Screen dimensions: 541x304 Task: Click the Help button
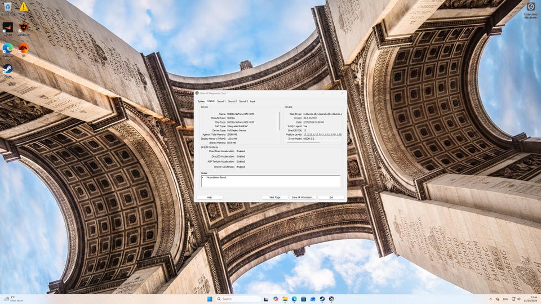pos(210,198)
